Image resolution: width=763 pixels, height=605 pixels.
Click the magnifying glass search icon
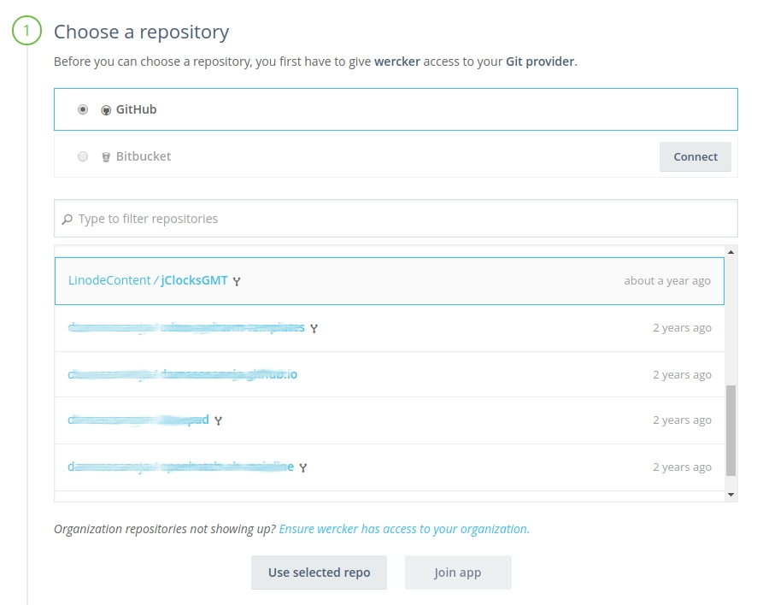click(x=68, y=219)
